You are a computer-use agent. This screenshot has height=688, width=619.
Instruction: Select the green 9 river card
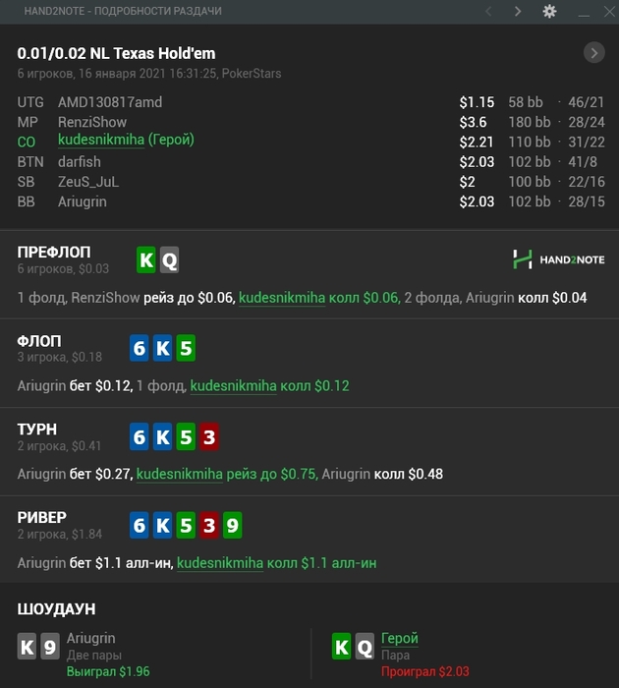point(232,525)
